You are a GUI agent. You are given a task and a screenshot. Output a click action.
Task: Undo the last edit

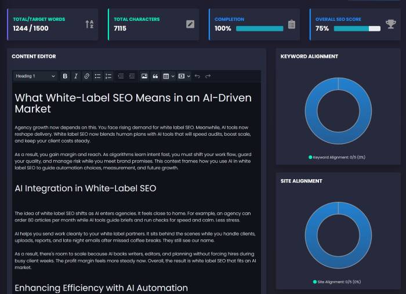197,76
